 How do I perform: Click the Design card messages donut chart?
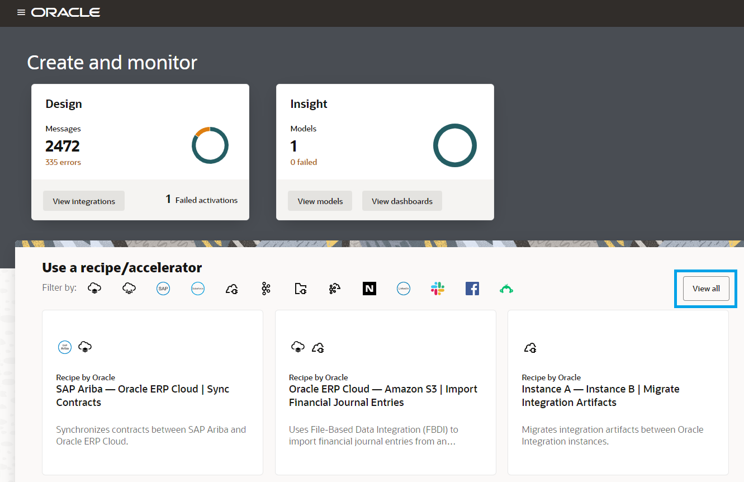210,145
